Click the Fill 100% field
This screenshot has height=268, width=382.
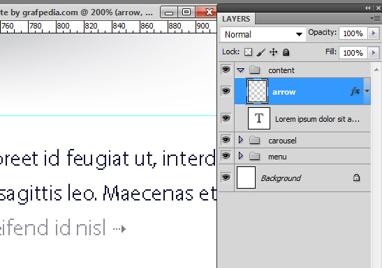353,52
